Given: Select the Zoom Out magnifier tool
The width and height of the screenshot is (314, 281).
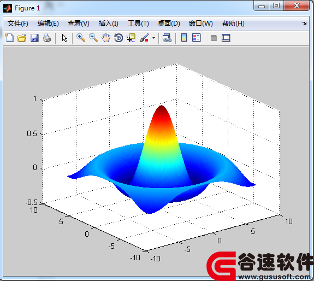Looking at the screenshot, I should (93, 38).
